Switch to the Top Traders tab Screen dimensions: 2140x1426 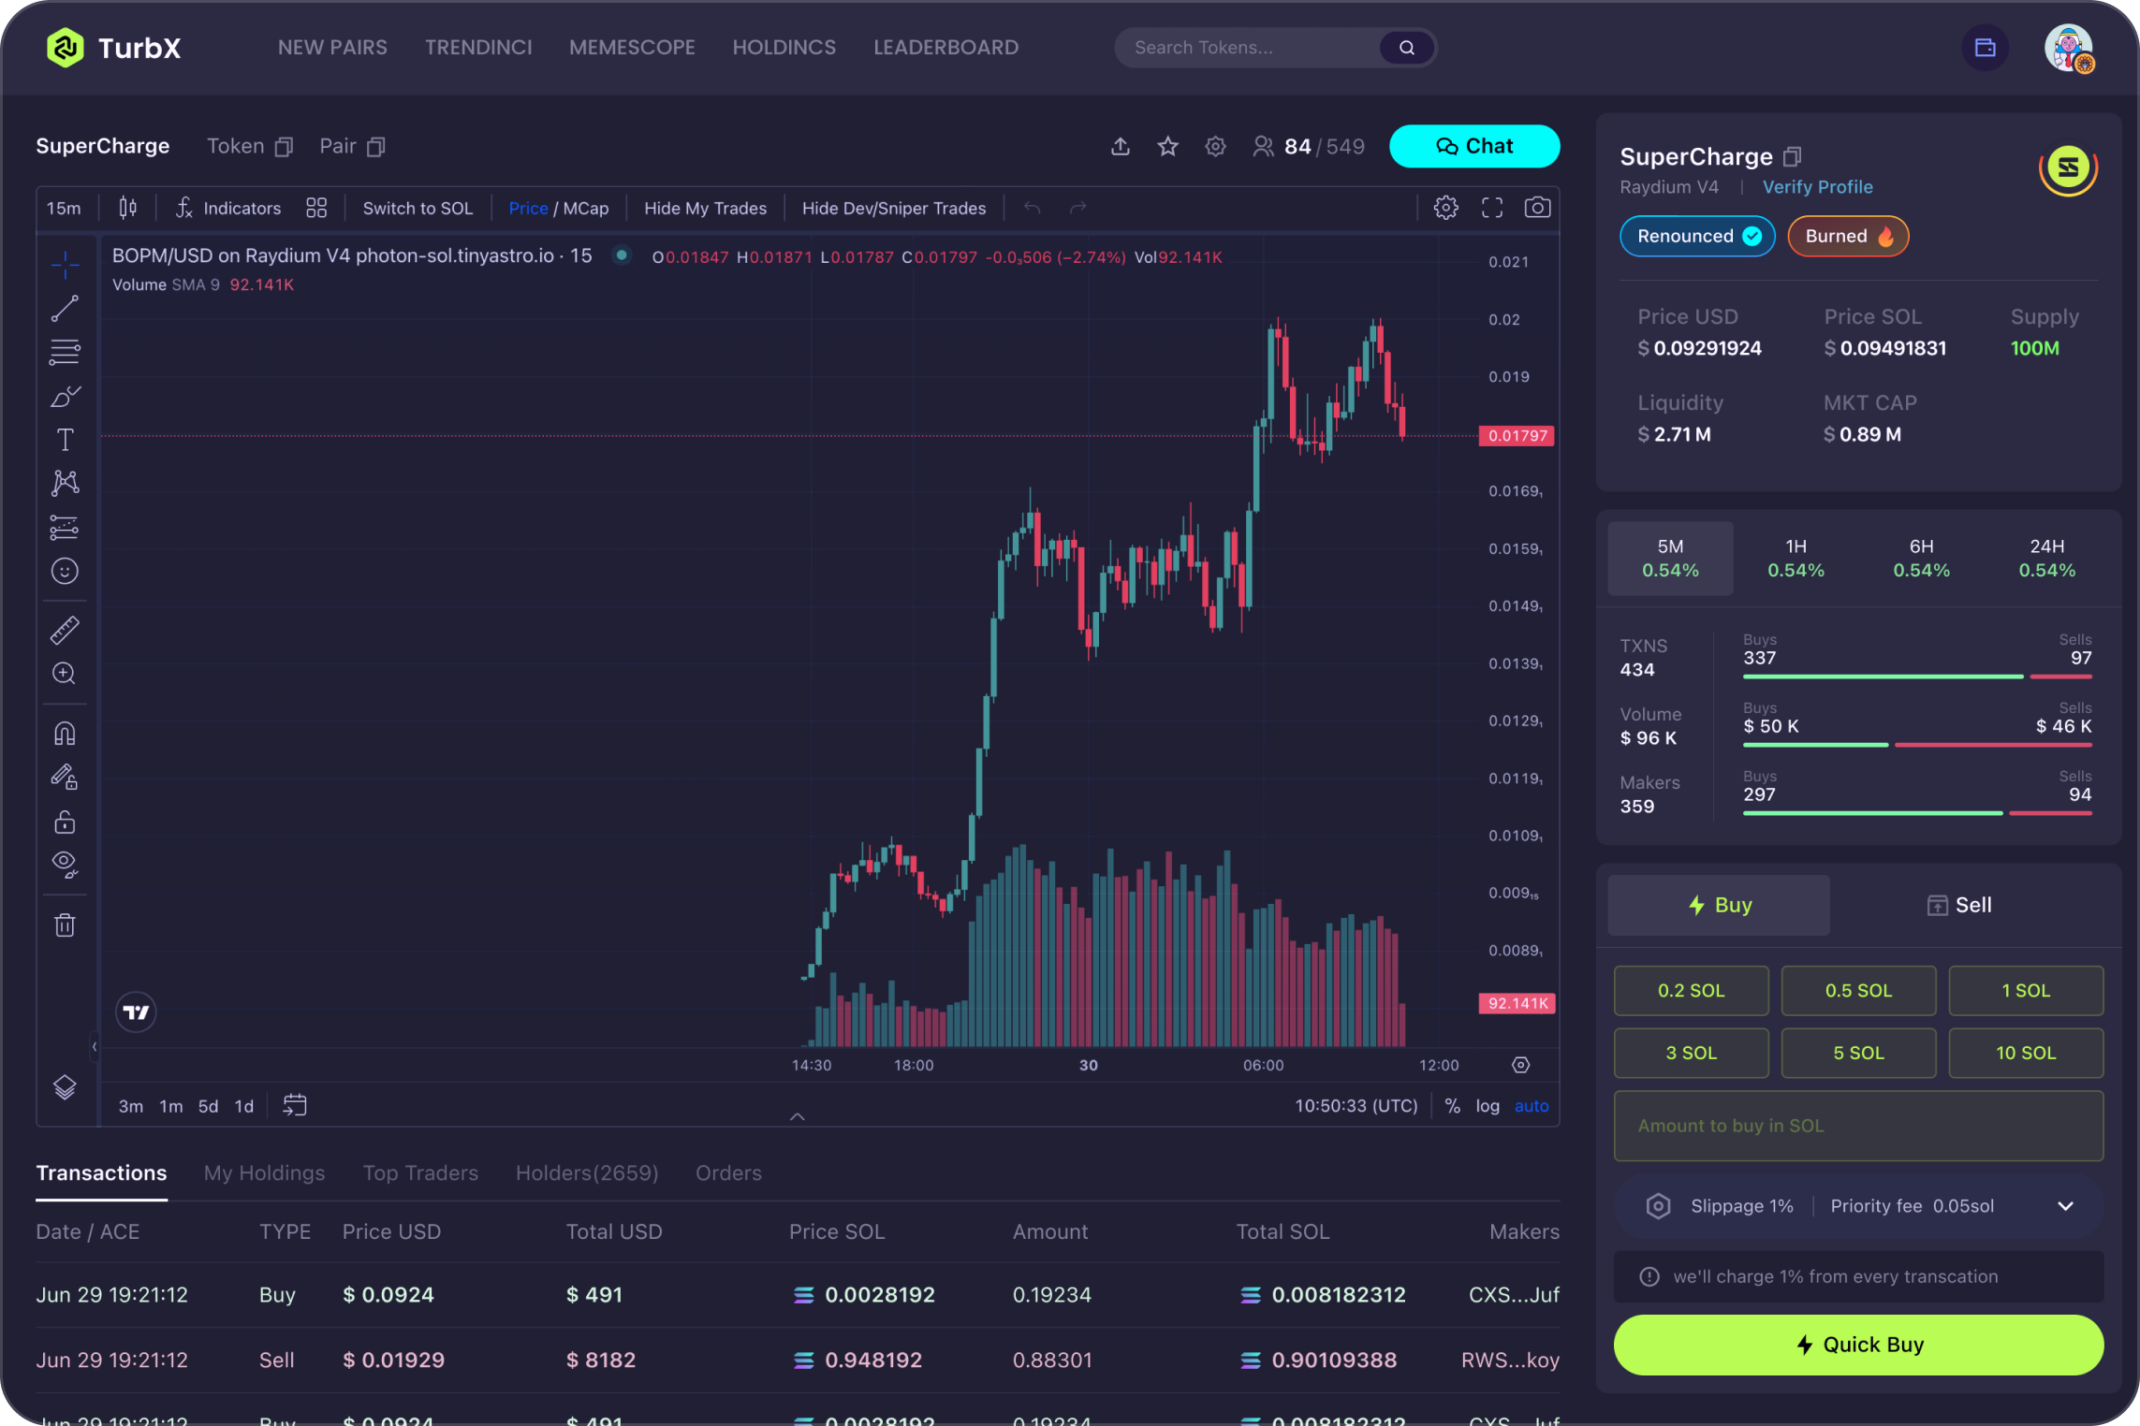tap(420, 1173)
